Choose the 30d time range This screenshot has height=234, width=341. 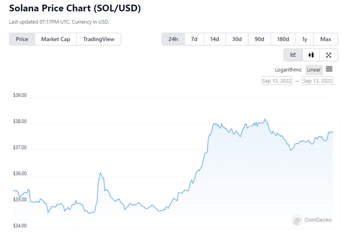click(x=237, y=39)
